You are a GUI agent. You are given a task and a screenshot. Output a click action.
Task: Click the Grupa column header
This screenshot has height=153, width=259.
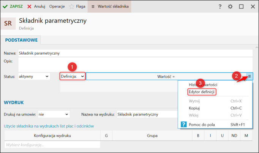pyautogui.click(x=152, y=136)
